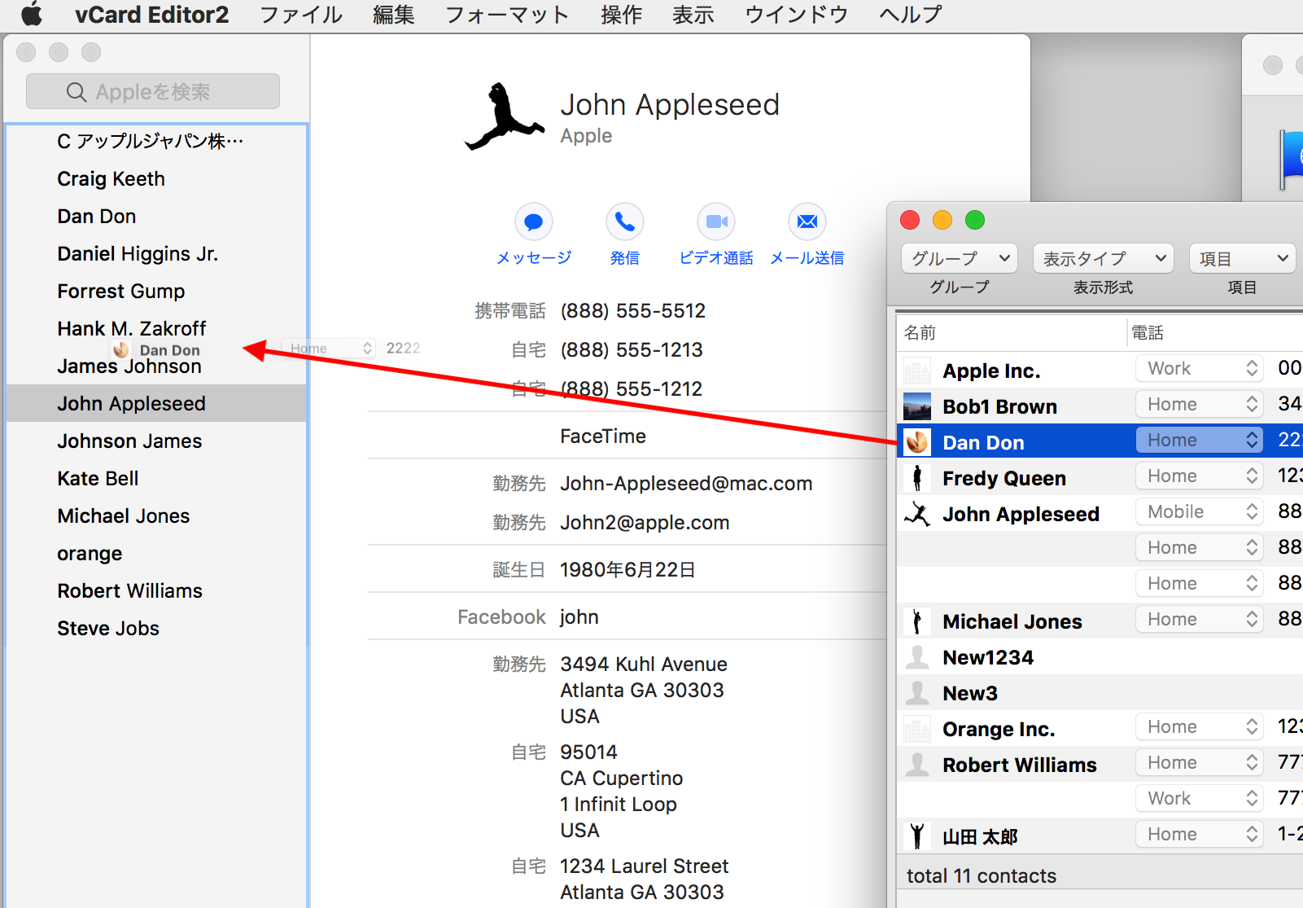Click the 山田 太郎 silhouette icon
The height and width of the screenshot is (908, 1303).
(917, 836)
